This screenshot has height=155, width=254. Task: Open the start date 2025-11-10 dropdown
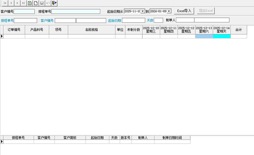pos(143,11)
